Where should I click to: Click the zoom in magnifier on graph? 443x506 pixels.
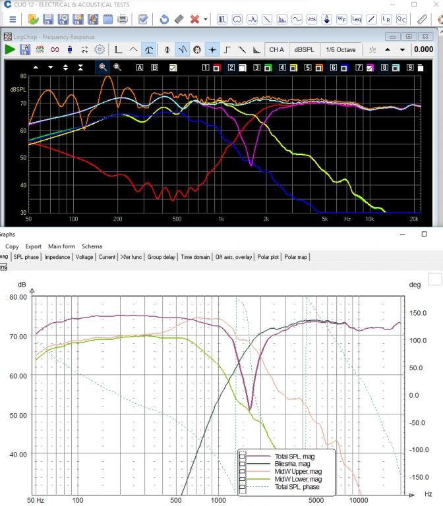(x=103, y=67)
